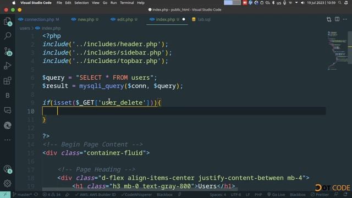Click the mysqli_query function call
Viewport: 352px width, 198px height.
click(101, 86)
